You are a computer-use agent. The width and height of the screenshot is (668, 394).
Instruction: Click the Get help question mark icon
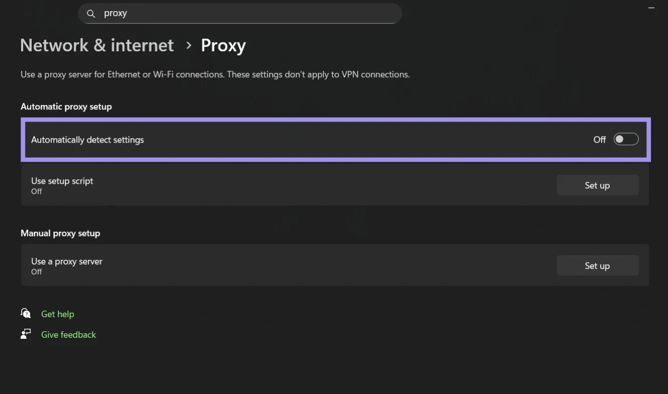pos(25,313)
